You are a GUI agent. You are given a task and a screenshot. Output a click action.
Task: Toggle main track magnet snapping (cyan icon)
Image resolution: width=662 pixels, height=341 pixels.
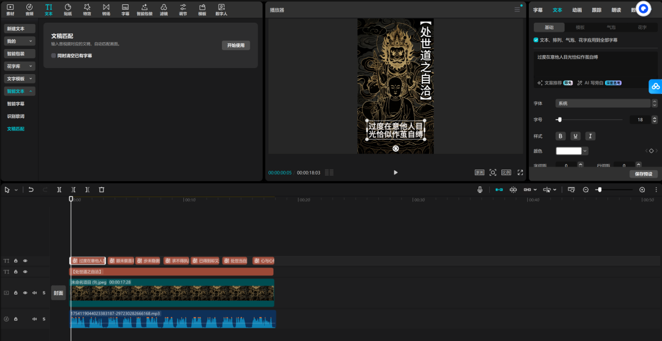point(499,190)
